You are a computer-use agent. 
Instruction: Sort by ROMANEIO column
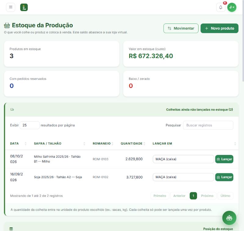tap(103, 144)
